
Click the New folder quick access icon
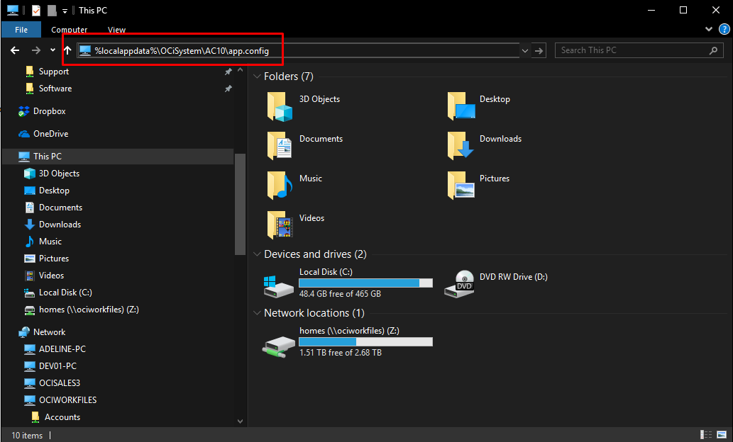click(x=52, y=10)
